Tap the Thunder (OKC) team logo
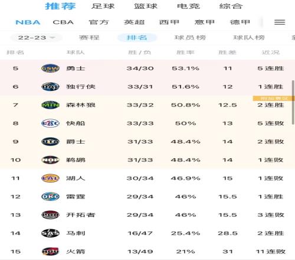Image resolution: width=295 pixels, height=260 pixels. click(x=50, y=197)
